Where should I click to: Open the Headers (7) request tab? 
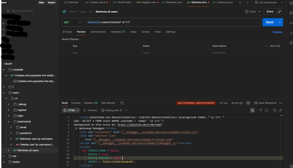click(118, 32)
